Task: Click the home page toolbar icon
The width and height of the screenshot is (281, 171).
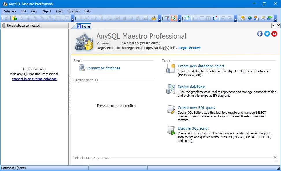Action: (243, 18)
